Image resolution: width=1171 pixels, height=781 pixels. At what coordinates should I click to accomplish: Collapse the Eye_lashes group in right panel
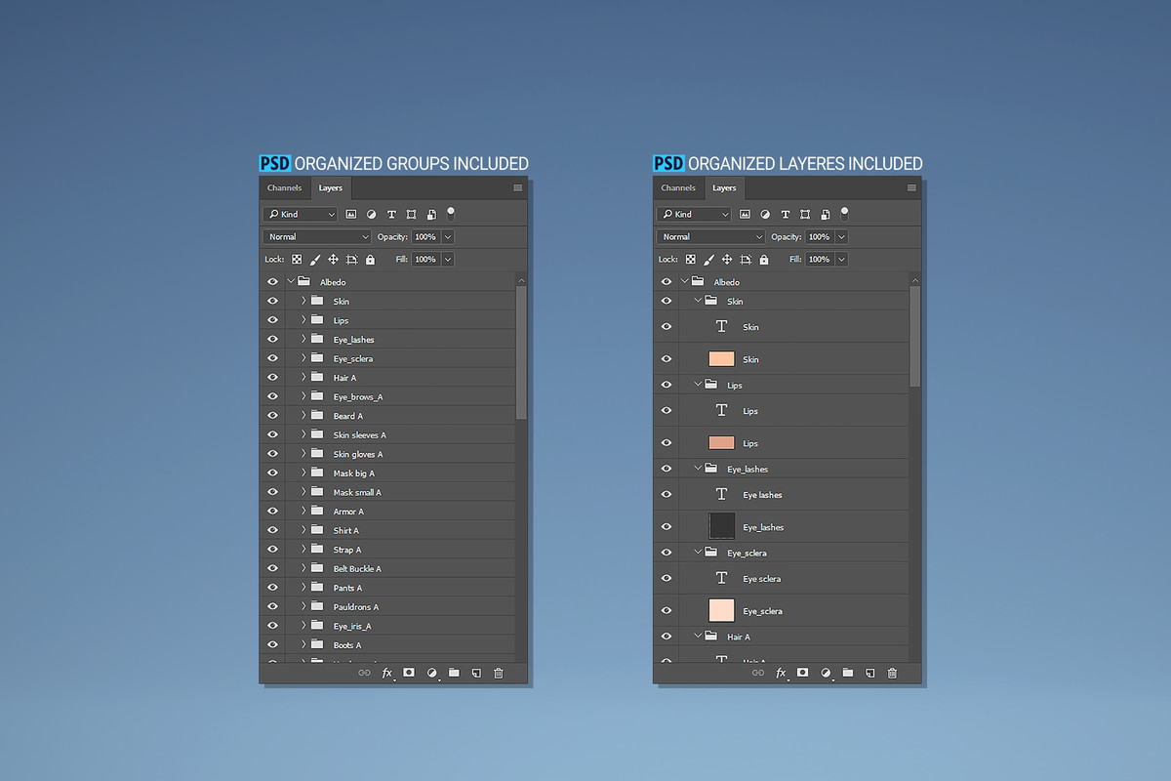click(x=698, y=469)
